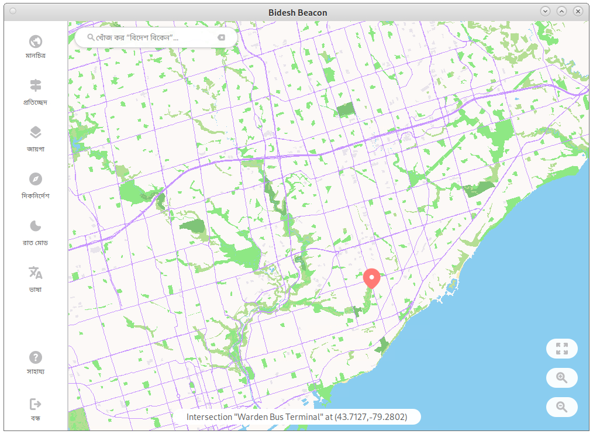
Task: Zoom in on the map
Action: coord(562,378)
